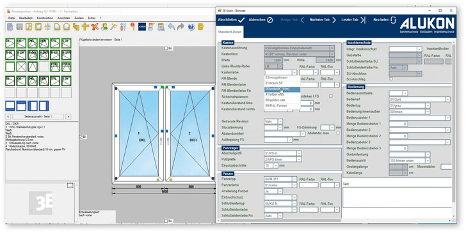
Task: Click the Abbrechen button
Action: pos(261,20)
